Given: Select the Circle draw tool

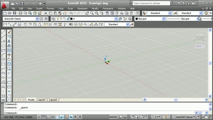Looking at the screenshot, I should (3, 59).
